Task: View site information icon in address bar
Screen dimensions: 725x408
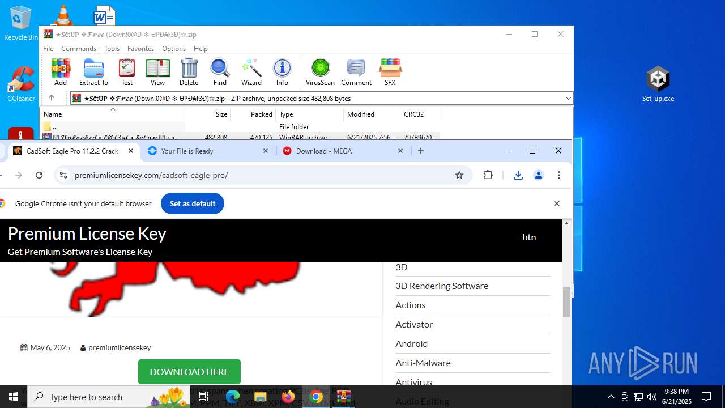Action: 63,175
